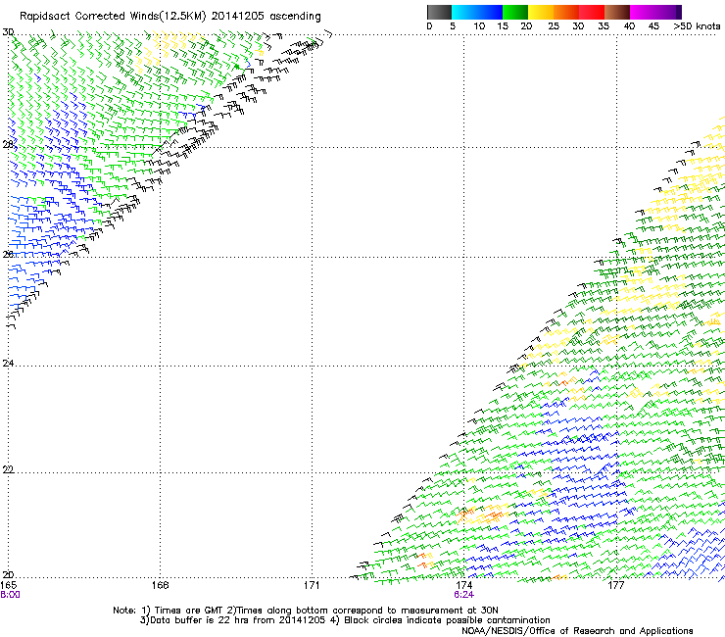Click legend tick label '40'
Viewport: 725px width, 637px height.
tap(629, 26)
